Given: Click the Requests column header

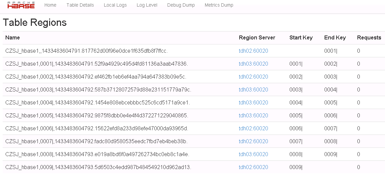Looking at the screenshot, I should (369, 37).
